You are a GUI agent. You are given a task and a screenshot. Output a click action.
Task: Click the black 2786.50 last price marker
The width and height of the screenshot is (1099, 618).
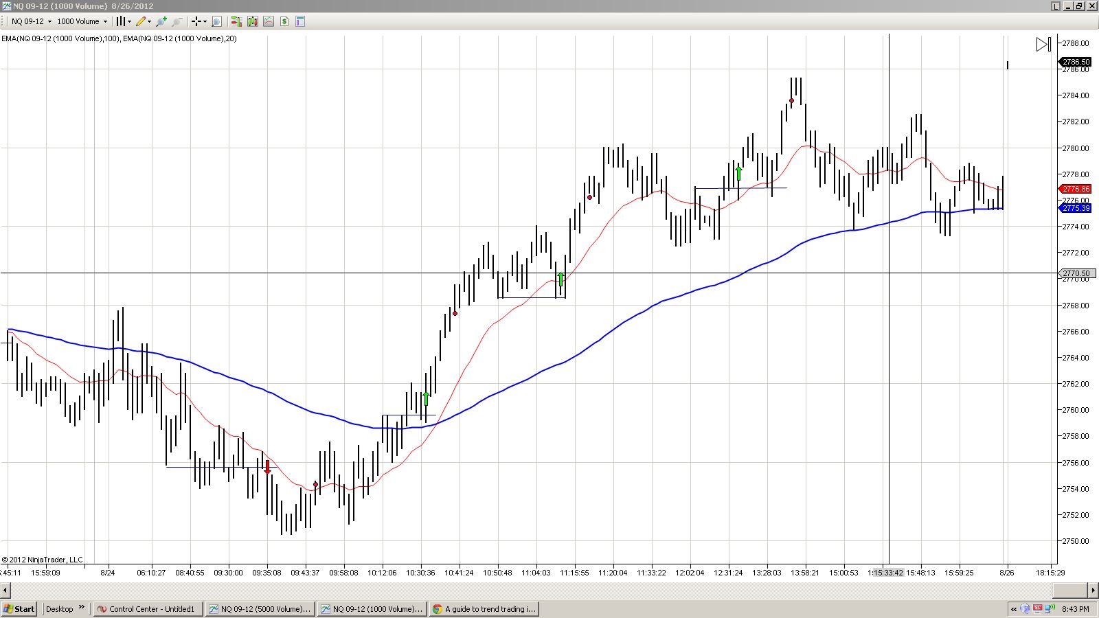[1075, 62]
